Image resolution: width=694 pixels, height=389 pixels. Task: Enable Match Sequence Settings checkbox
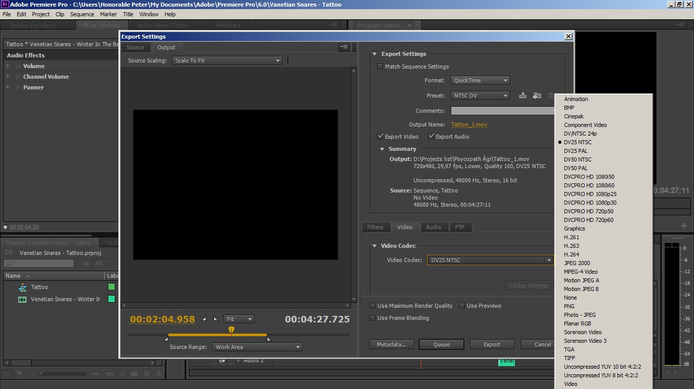(380, 67)
